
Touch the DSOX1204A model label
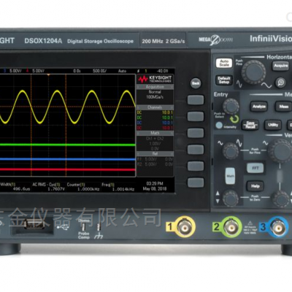point(43,41)
